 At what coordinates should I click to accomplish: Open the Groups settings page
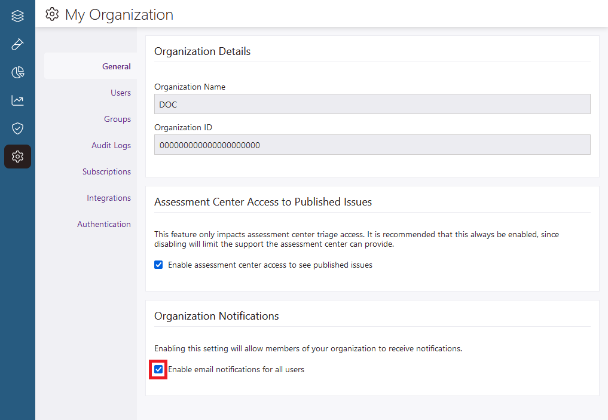(118, 119)
